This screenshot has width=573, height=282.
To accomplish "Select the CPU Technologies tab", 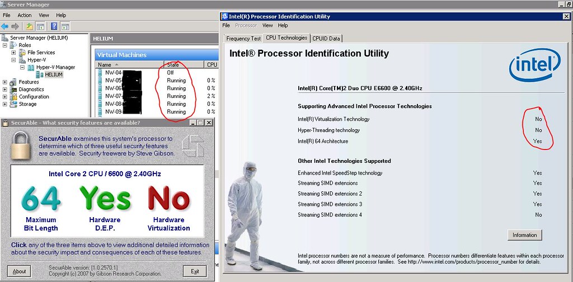I will (x=286, y=37).
